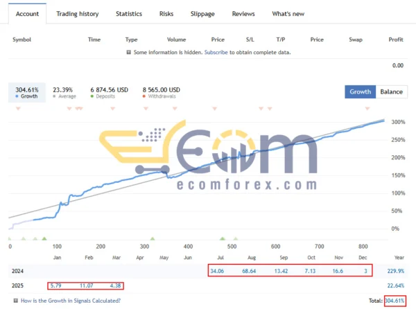
Task: Open the Risks tab
Action: (166, 14)
